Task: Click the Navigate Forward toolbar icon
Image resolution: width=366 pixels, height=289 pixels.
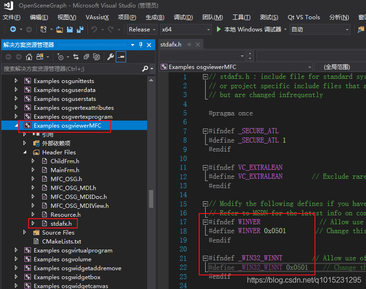Action: tap(29, 30)
